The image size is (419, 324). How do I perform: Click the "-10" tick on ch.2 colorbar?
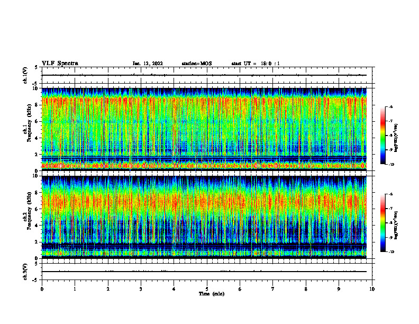coord(391,251)
